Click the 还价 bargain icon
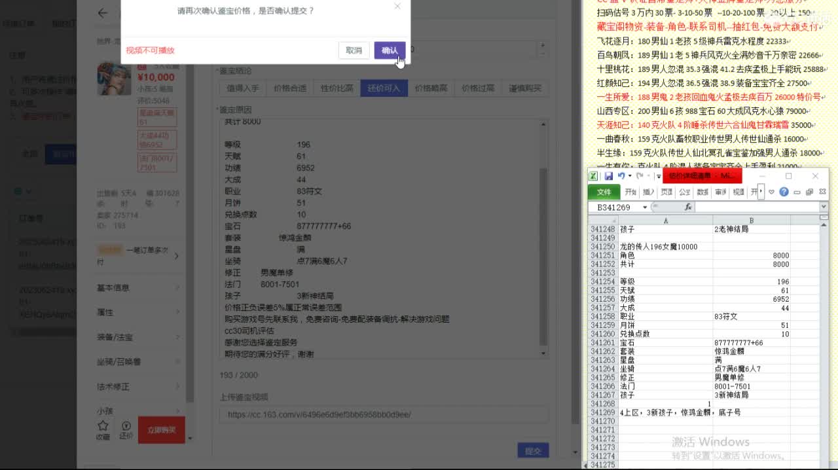Screen dimensions: 838x470 click(126, 425)
